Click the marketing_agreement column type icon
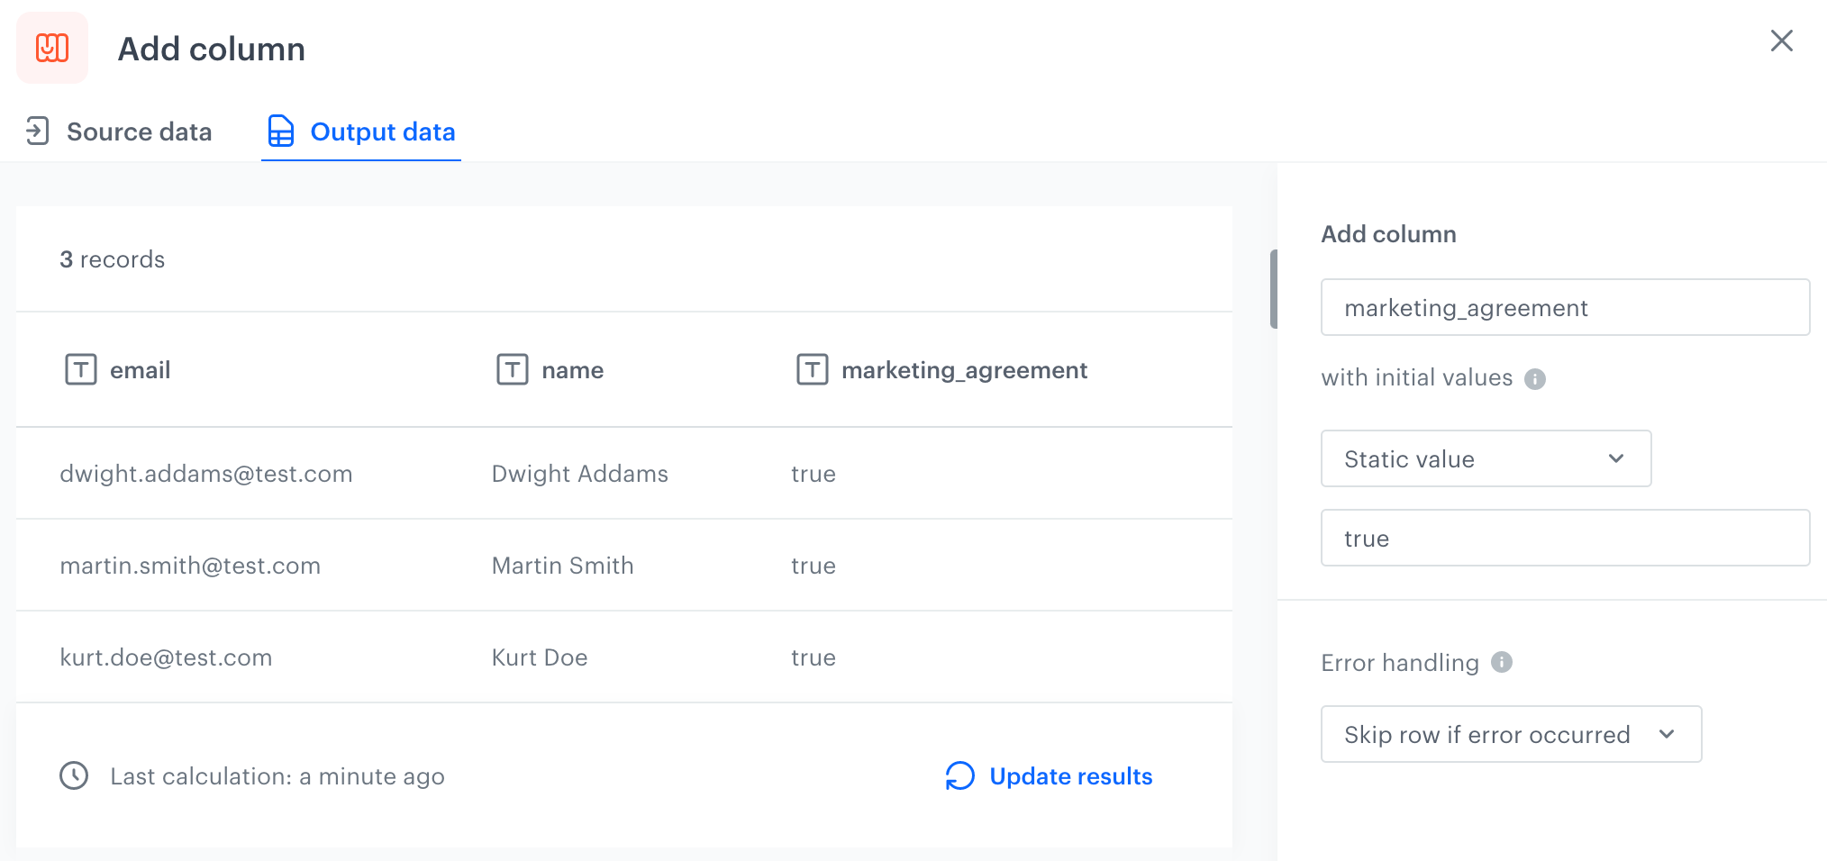Viewport: 1827px width, 861px height. (812, 369)
